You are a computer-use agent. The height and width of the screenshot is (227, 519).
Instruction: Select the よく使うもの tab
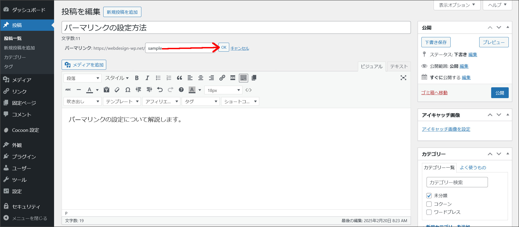[x=473, y=168]
